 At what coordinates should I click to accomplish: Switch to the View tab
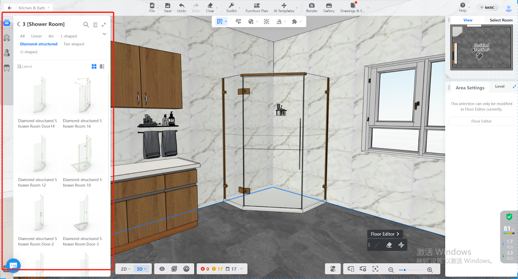(x=468, y=20)
